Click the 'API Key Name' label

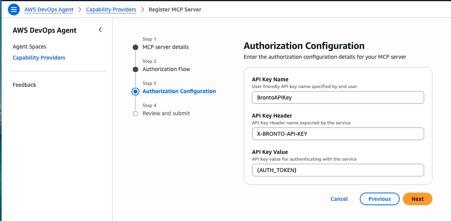270,80
